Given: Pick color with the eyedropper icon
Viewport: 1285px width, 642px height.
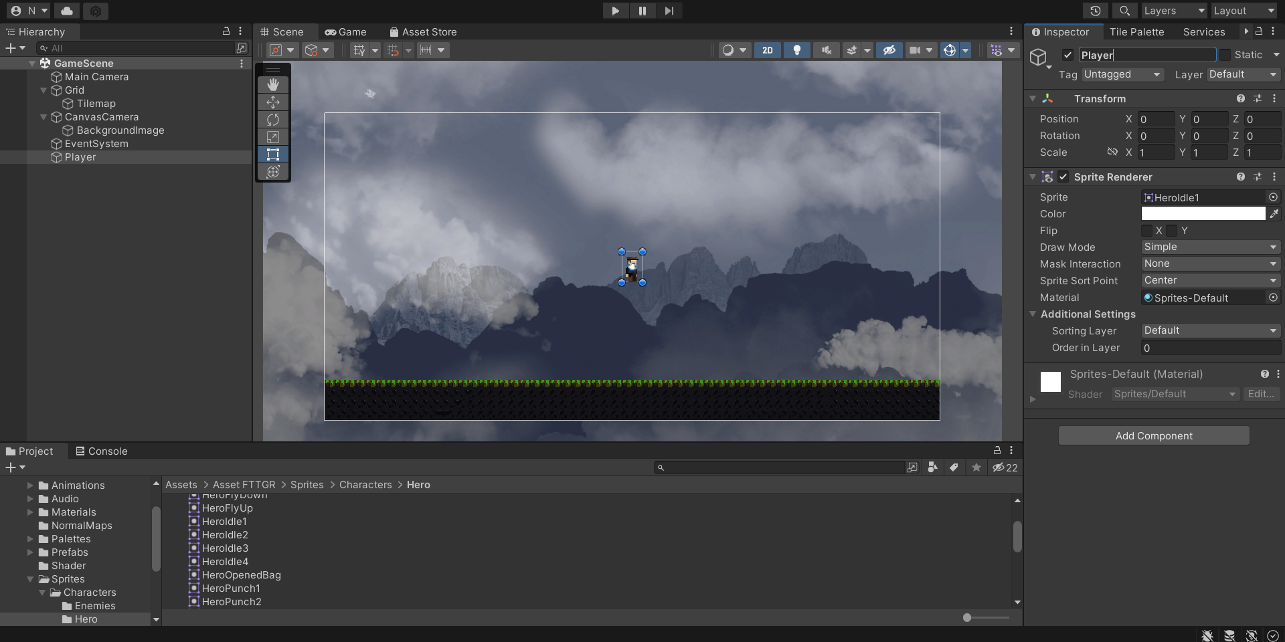Looking at the screenshot, I should [1274, 214].
